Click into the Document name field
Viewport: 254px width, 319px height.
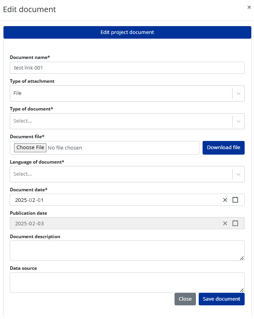(127, 68)
